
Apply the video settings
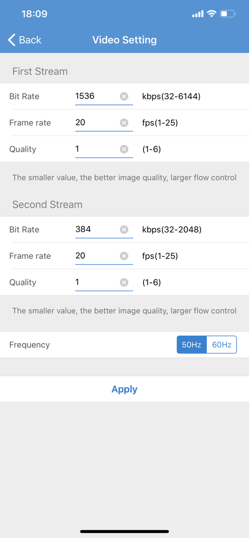(124, 389)
